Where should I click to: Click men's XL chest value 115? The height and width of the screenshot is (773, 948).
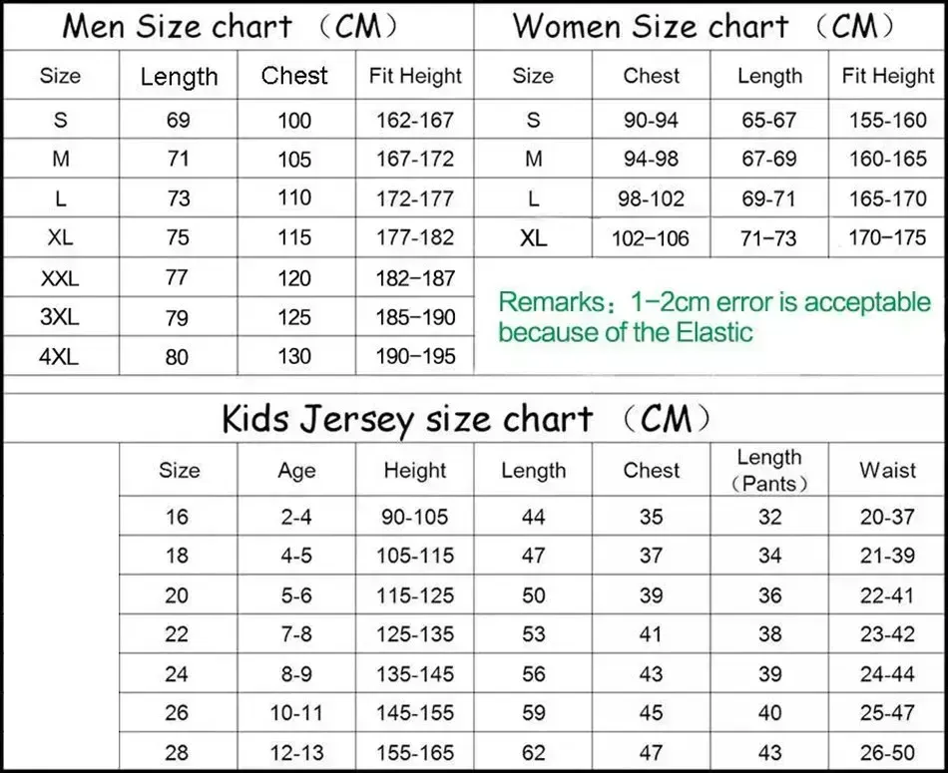click(x=294, y=237)
